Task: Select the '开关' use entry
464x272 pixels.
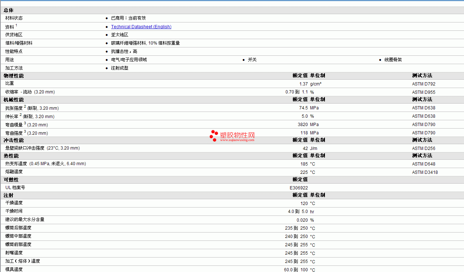Action: pyautogui.click(x=252, y=60)
